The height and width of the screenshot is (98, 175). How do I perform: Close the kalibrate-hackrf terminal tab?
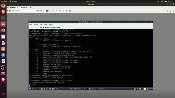point(73,27)
